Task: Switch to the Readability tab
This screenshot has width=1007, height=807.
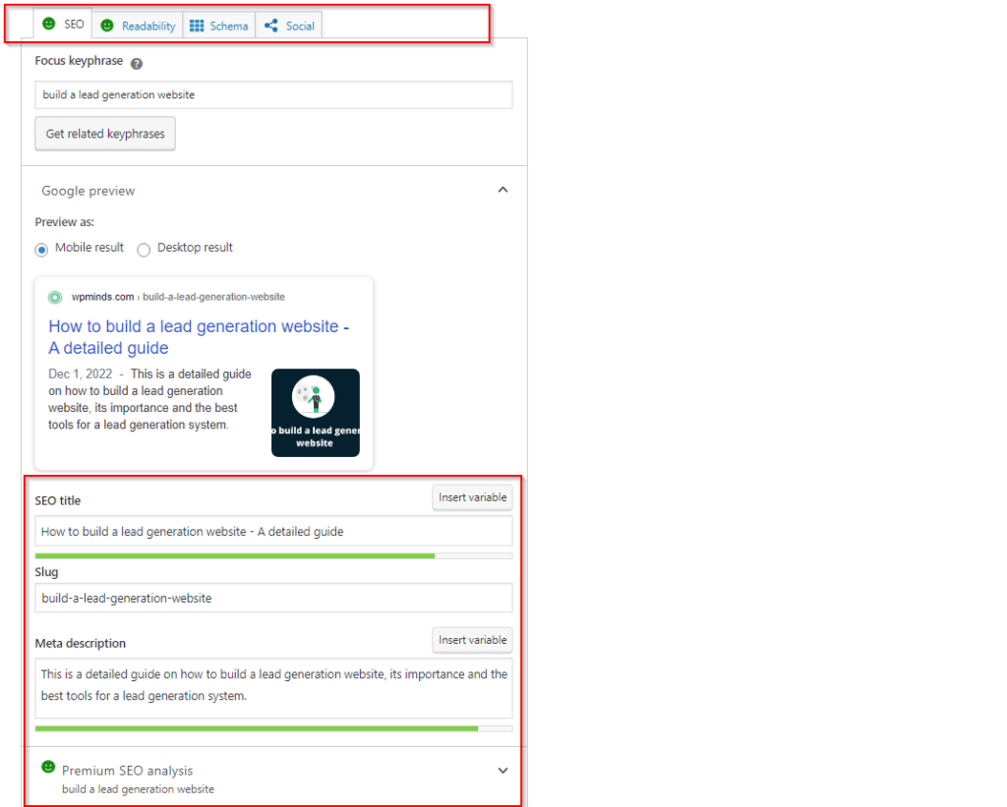Action: (138, 26)
